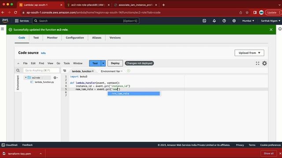Click the Info link beside Code source
This screenshot has width=282, height=158.
[43, 53]
